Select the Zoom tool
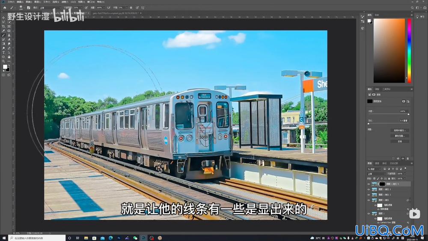This screenshot has height=241, width=428. point(3,61)
